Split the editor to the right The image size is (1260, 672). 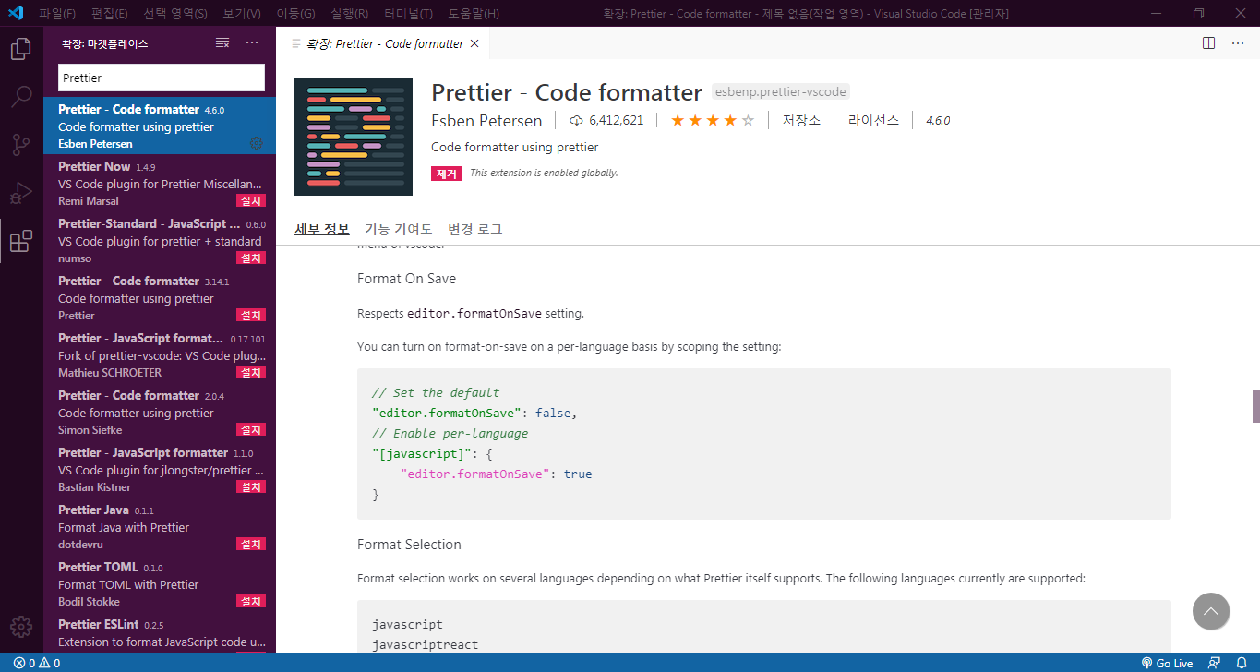1208,43
